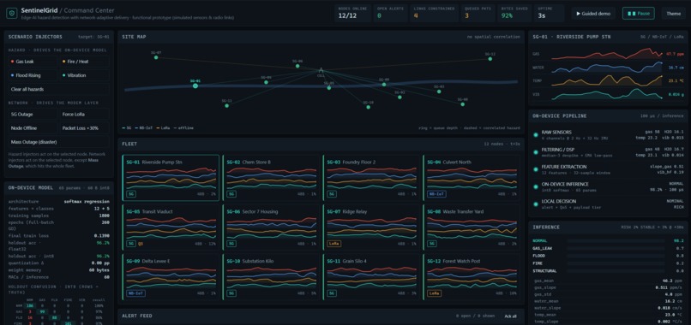Start the Guided demo
This screenshot has height=325, width=691.
pos(593,14)
